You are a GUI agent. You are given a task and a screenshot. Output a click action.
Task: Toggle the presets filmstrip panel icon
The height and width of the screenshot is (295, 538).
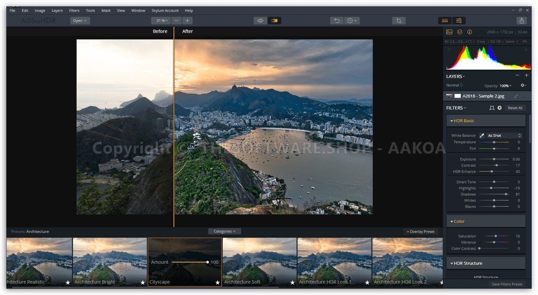444,20
